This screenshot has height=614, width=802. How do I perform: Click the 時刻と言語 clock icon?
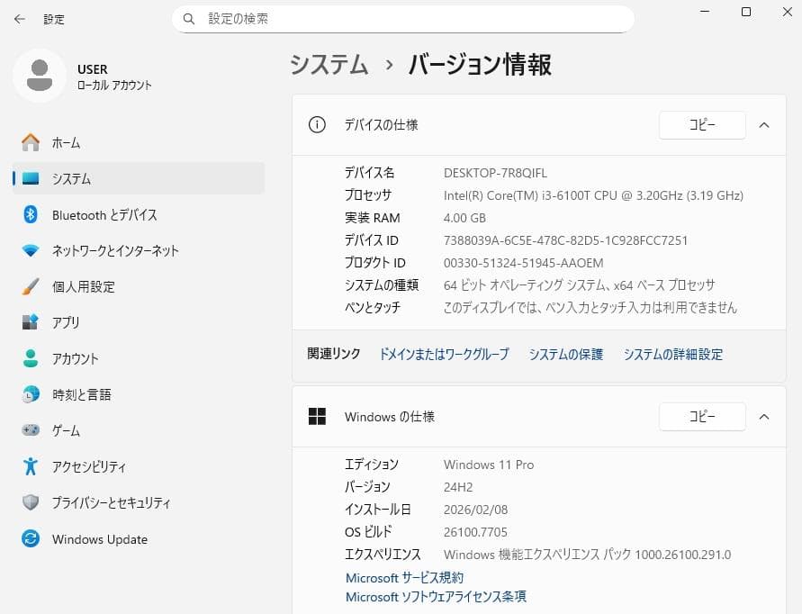pyautogui.click(x=29, y=394)
